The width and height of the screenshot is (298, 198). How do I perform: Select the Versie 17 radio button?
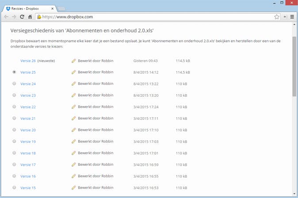coord(14,164)
